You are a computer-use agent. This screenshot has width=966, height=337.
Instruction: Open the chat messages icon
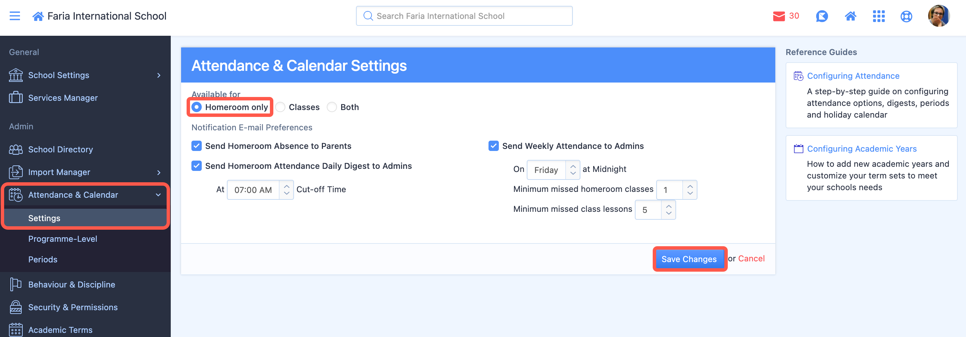pyautogui.click(x=821, y=16)
